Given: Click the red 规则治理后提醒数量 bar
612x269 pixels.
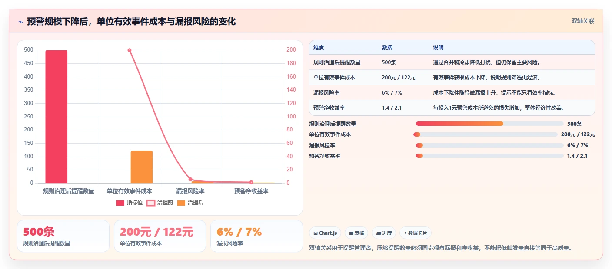Looking at the screenshot, I should coord(57,117).
